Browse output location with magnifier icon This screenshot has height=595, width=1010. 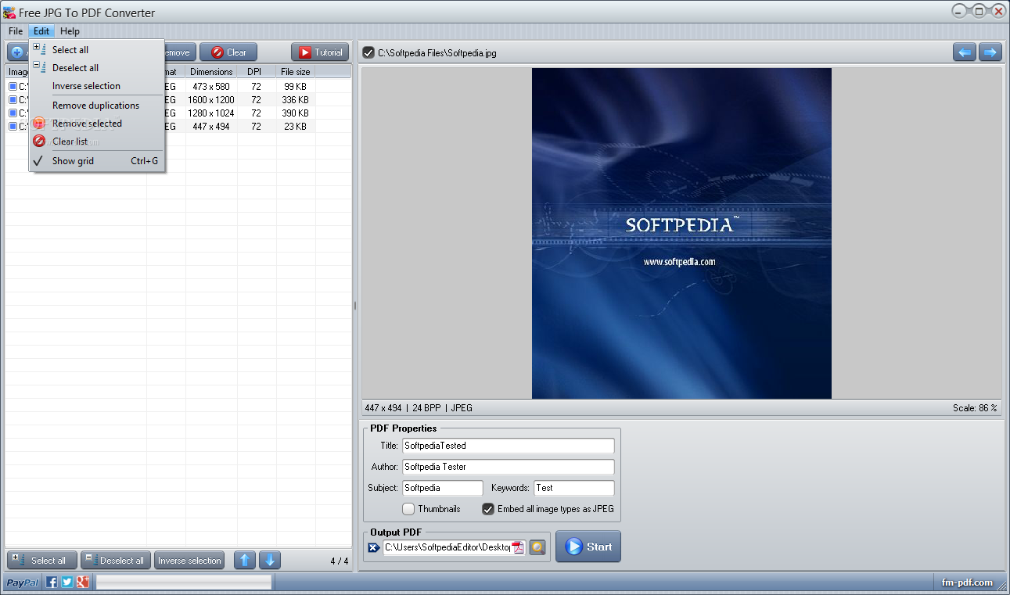click(x=537, y=547)
